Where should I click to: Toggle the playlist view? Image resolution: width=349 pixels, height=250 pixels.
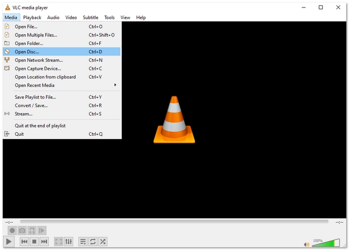[x=83, y=242]
